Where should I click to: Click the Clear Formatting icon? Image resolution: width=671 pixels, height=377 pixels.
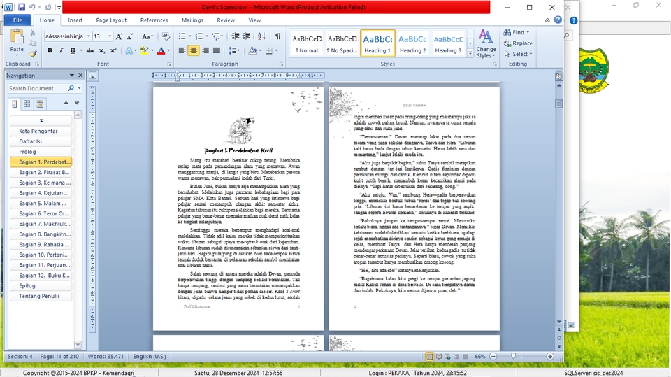(166, 37)
